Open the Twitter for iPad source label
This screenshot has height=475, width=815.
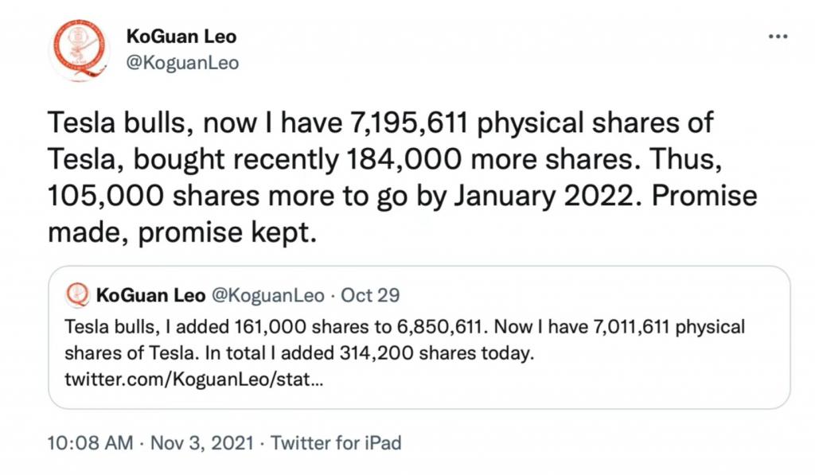(336, 443)
